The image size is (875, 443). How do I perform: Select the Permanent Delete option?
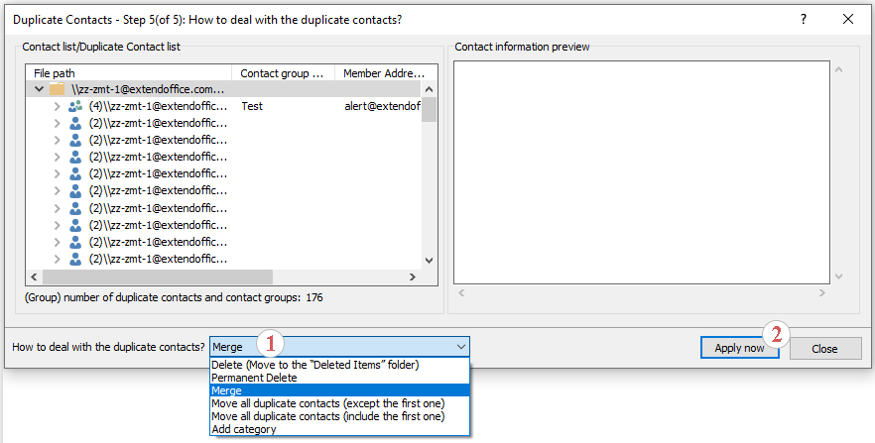point(253,378)
